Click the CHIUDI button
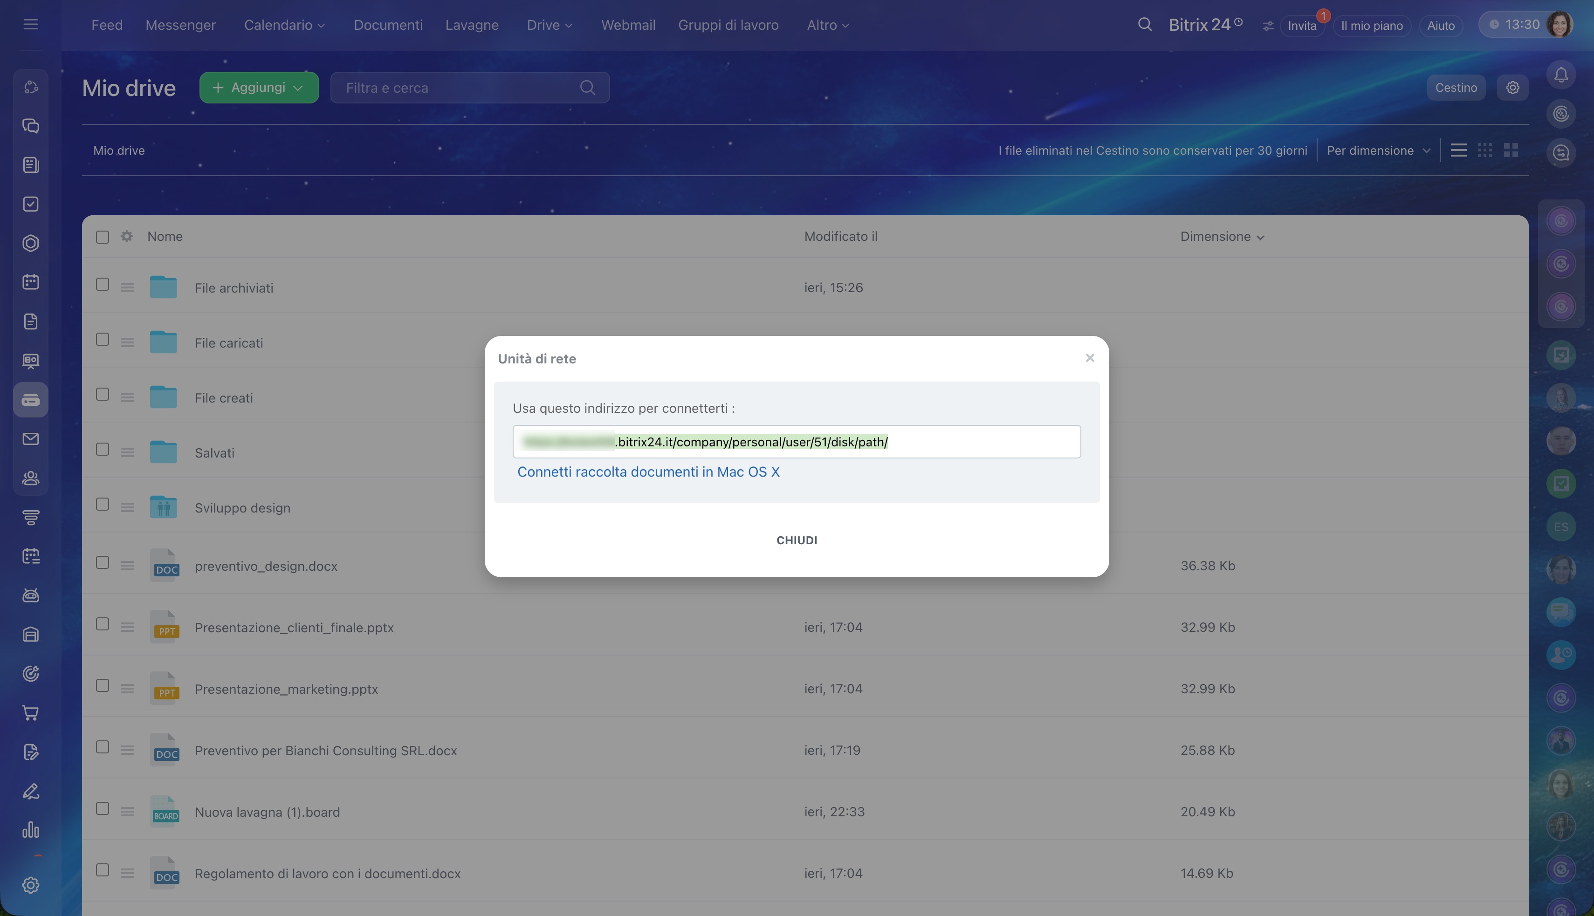Viewport: 1594px width, 916px height. (x=796, y=540)
